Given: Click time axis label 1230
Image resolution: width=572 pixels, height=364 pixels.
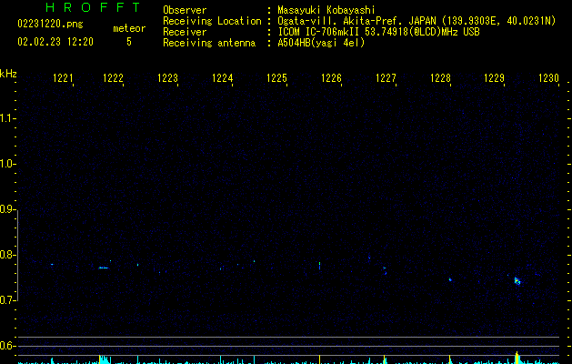Looking at the screenshot, I should [x=548, y=77].
